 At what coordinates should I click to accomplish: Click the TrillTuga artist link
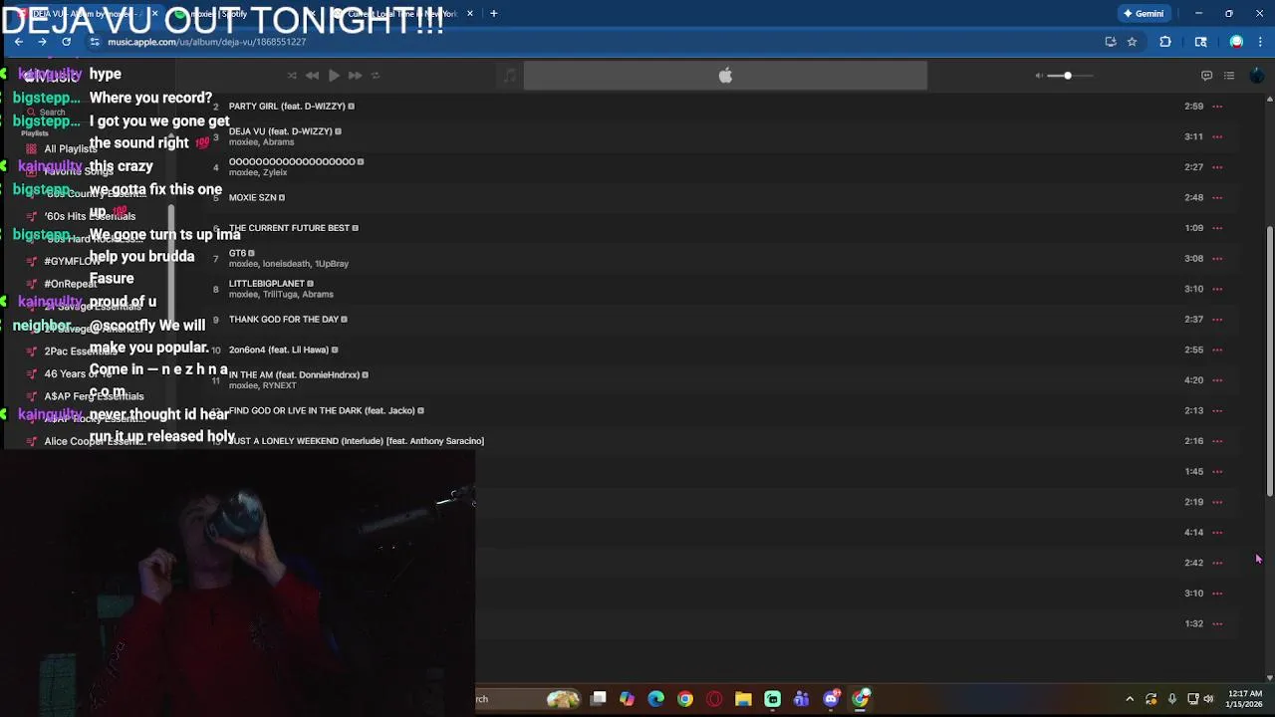279,295
